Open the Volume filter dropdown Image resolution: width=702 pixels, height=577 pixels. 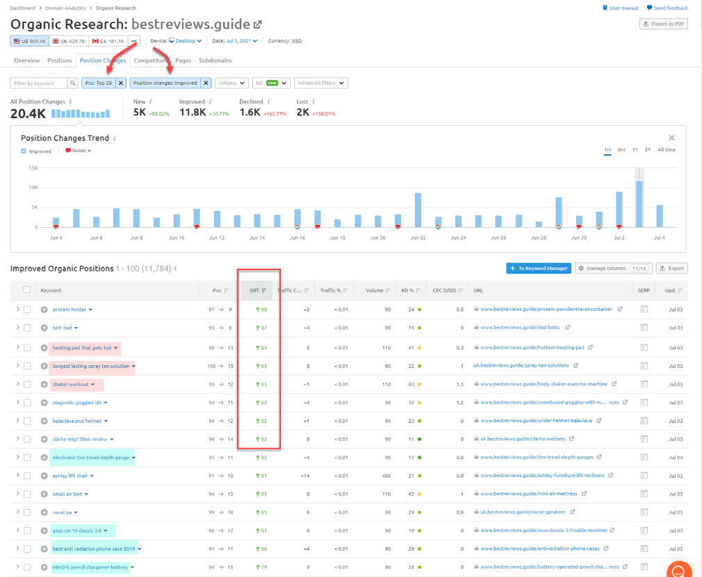pos(231,83)
